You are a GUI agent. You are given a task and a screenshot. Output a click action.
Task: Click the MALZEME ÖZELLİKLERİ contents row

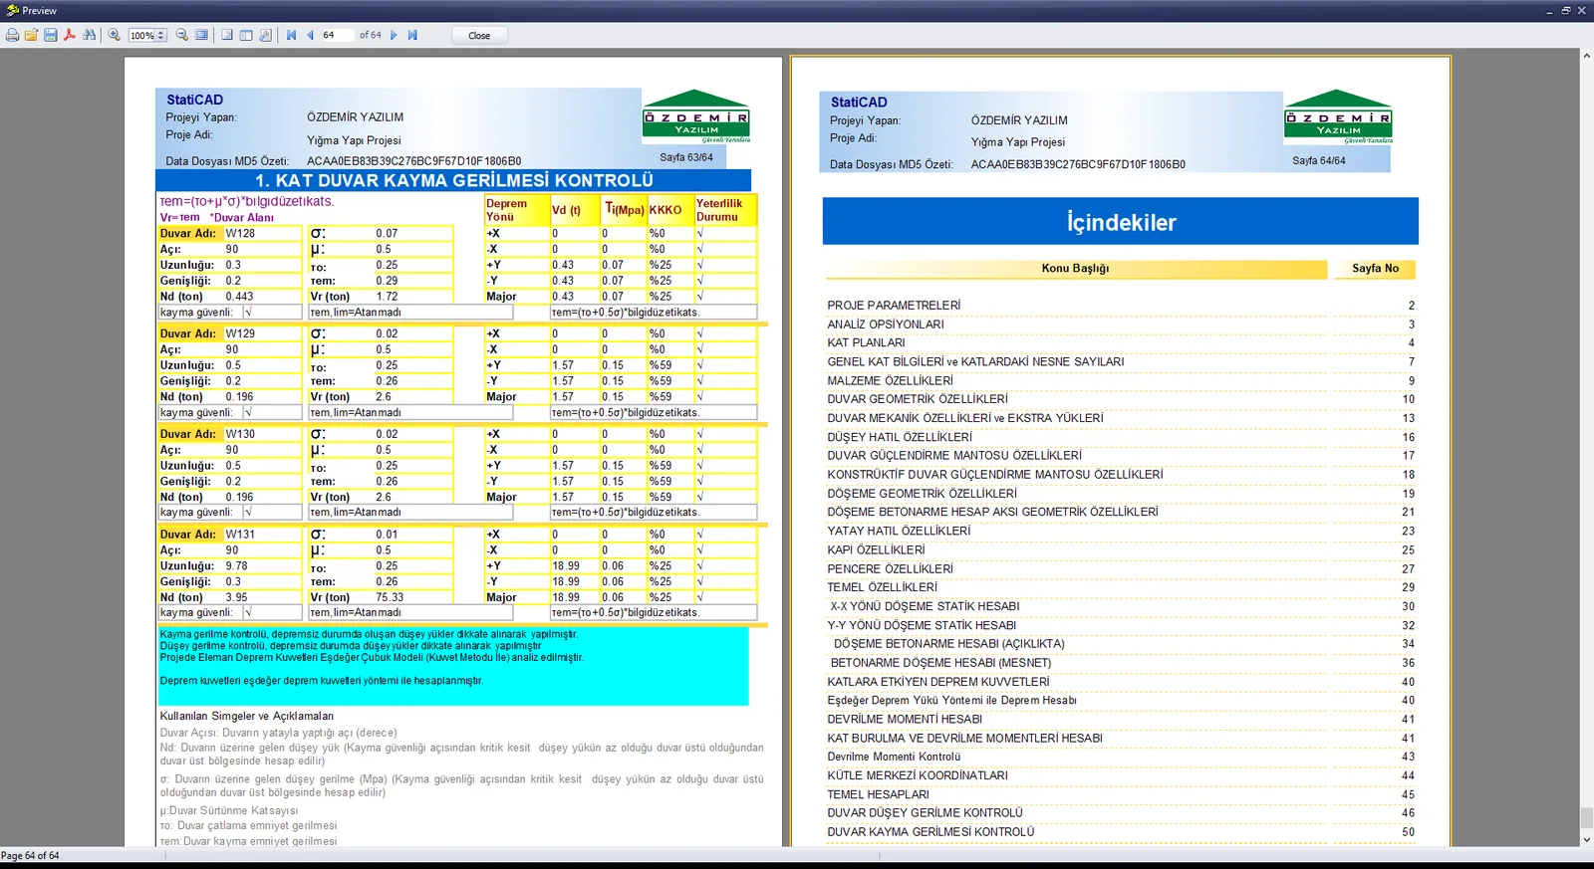click(x=1121, y=380)
